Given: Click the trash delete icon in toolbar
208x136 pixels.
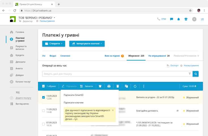Looking at the screenshot, I should click(118, 86).
